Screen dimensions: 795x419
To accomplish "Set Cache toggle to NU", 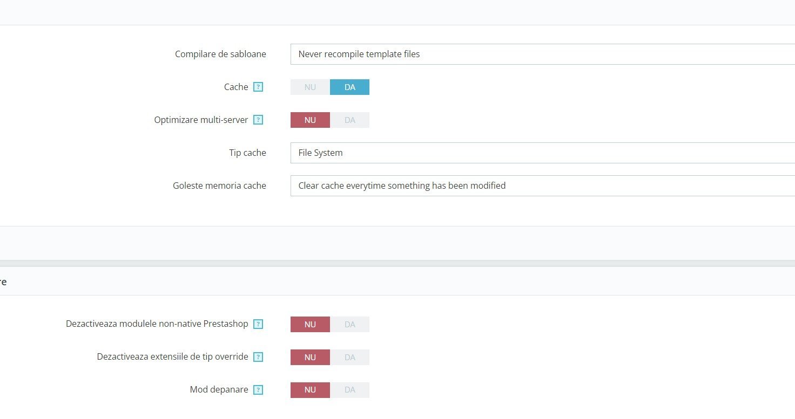I will point(310,87).
